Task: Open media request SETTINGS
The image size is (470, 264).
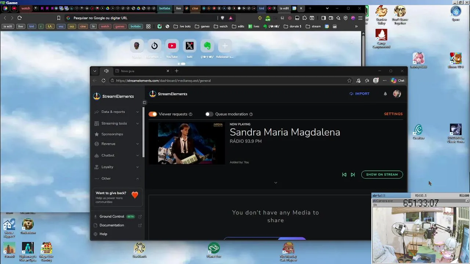Action: [x=393, y=114]
